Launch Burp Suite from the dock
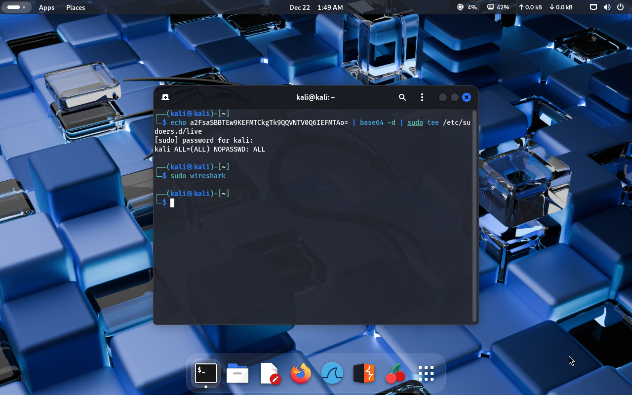 (x=364, y=373)
